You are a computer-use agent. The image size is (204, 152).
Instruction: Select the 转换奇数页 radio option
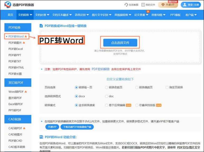[107, 87]
